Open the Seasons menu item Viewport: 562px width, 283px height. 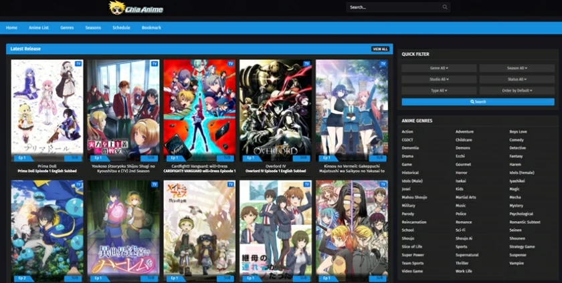pos(93,27)
